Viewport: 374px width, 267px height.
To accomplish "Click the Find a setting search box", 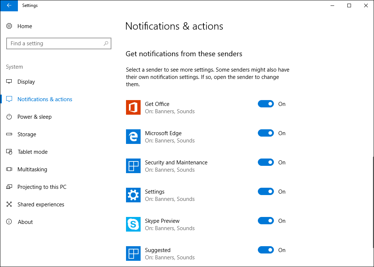I will [55, 43].
